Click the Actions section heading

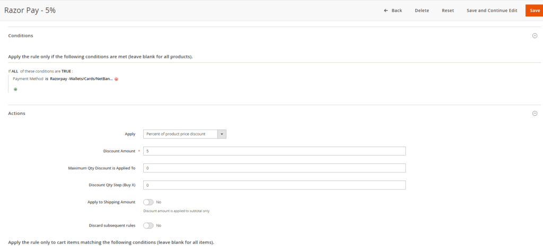pyautogui.click(x=16, y=113)
